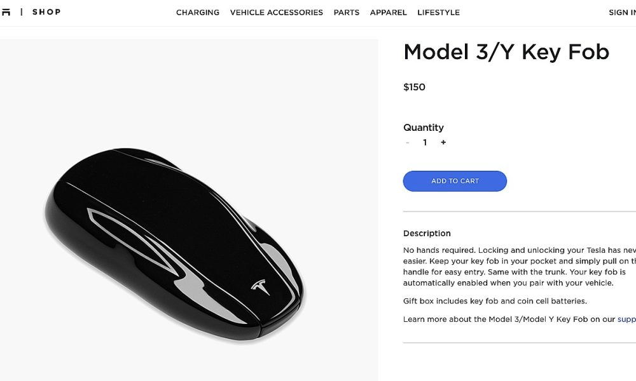Click the Description section heading

[x=426, y=233]
